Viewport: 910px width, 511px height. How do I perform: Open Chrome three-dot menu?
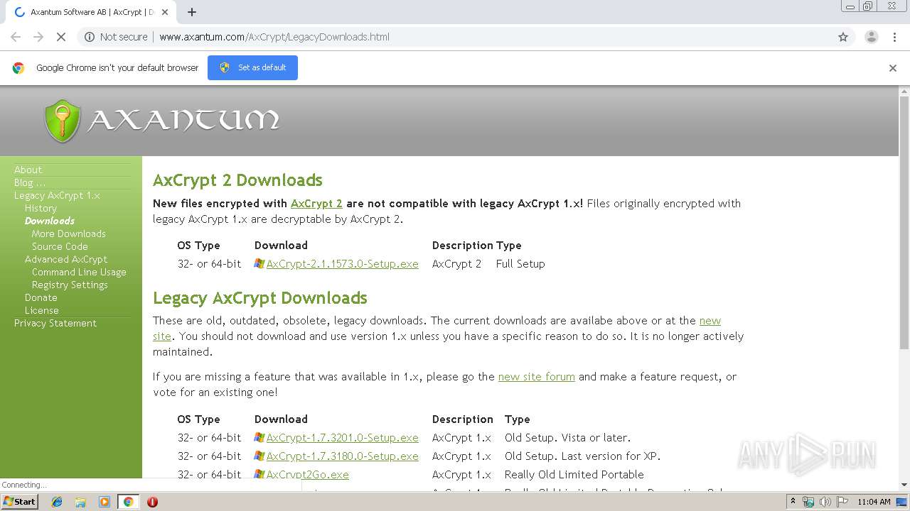tap(894, 37)
